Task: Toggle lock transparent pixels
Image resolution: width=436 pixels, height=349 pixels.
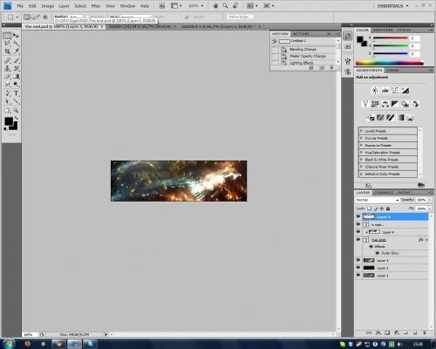Action: point(369,209)
